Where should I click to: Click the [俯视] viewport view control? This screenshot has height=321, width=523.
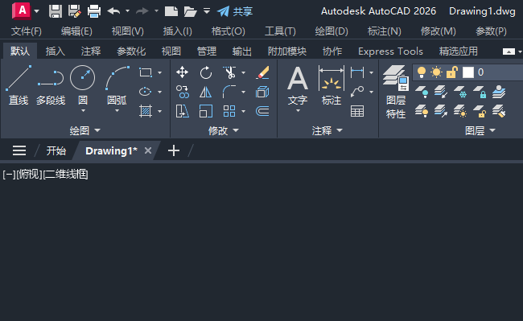click(x=29, y=175)
